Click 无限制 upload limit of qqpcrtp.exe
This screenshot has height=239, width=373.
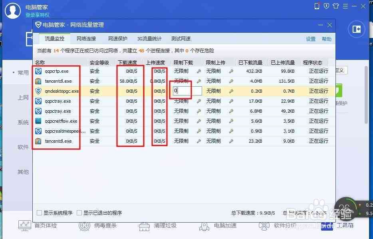coord(213,71)
